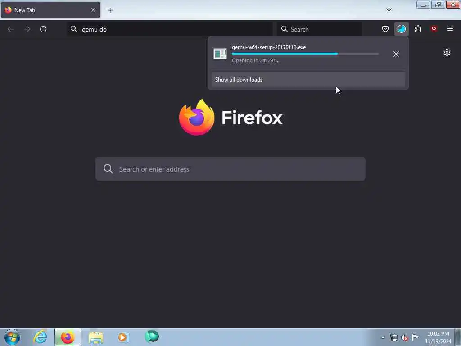This screenshot has width=461, height=346.
Task: Open the Firefox application hamburger menu
Action: [450, 29]
